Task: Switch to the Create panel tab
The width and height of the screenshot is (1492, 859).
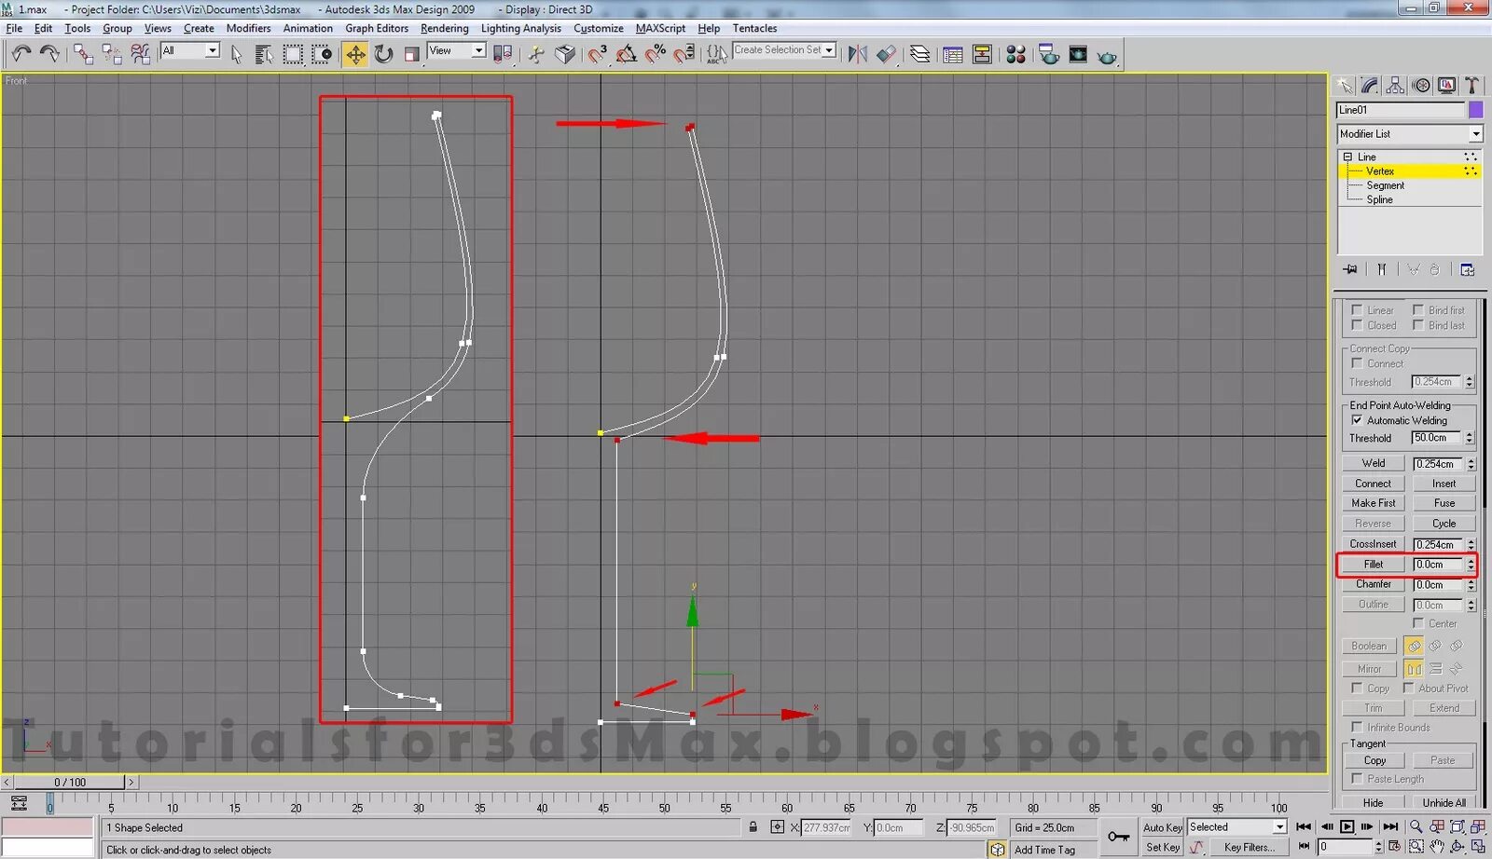Action: tap(1346, 86)
